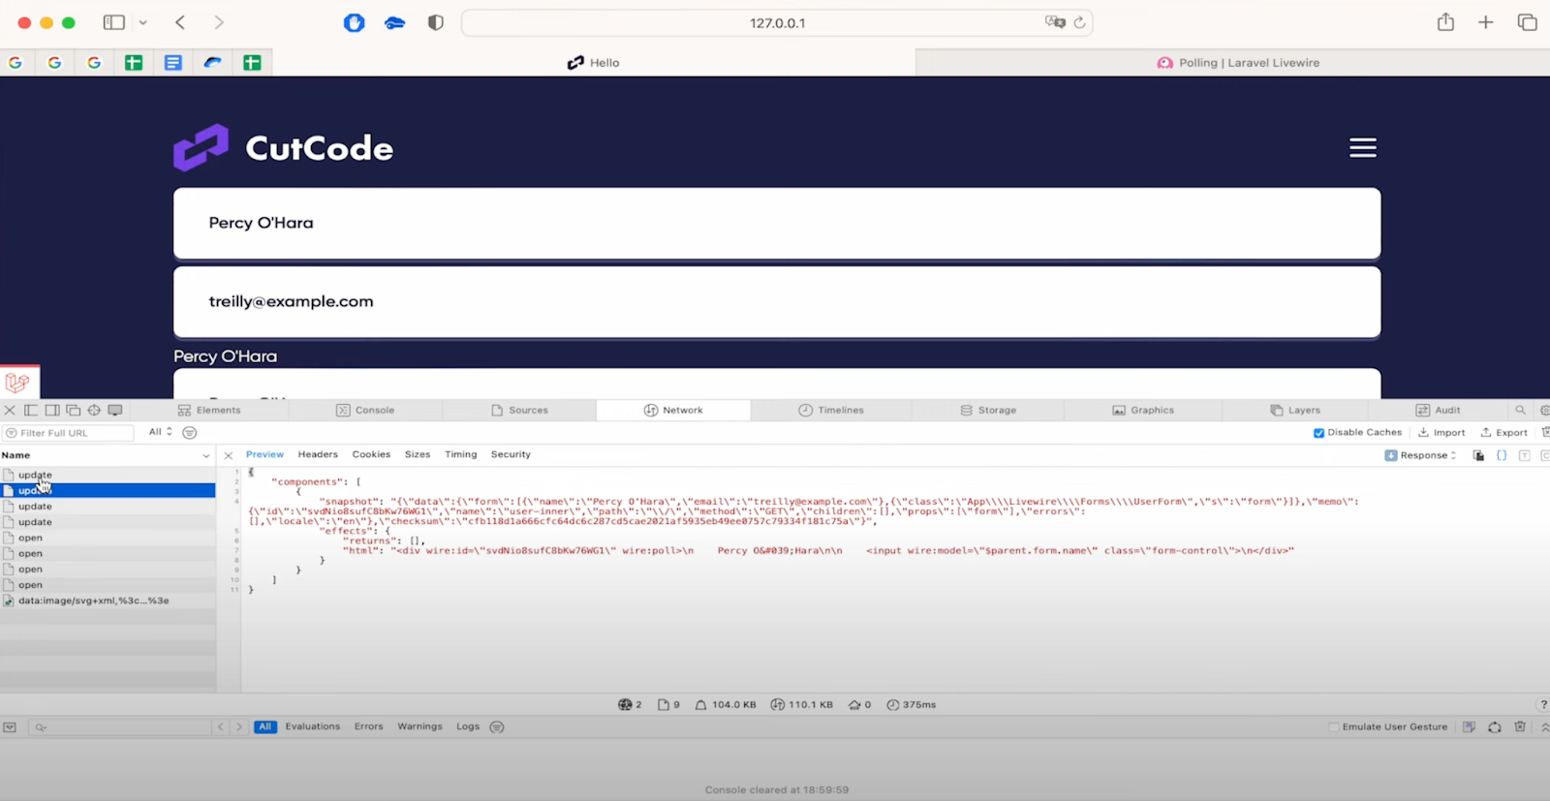Open the Timelines tab
1550x801 pixels.
(831, 411)
